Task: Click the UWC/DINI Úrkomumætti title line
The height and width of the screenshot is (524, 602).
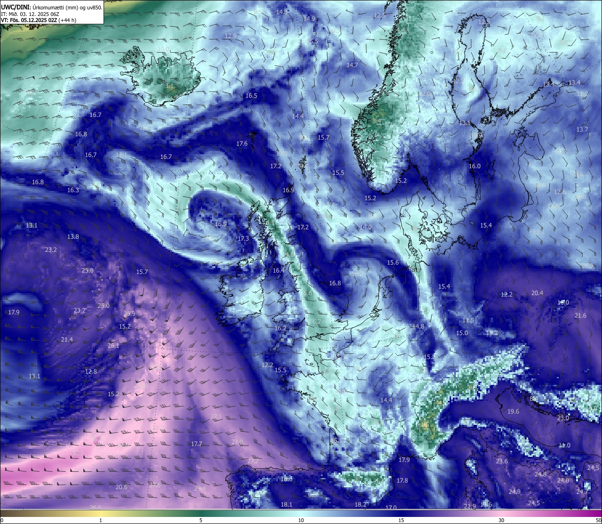Action: click(x=52, y=8)
